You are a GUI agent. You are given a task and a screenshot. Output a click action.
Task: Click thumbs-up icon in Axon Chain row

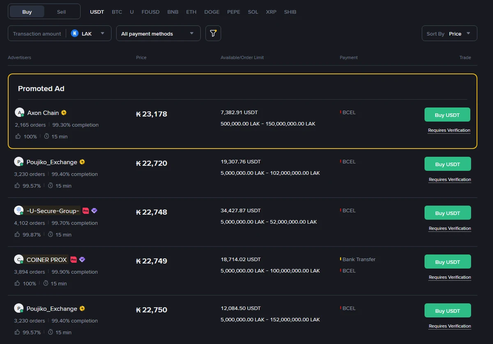18,136
